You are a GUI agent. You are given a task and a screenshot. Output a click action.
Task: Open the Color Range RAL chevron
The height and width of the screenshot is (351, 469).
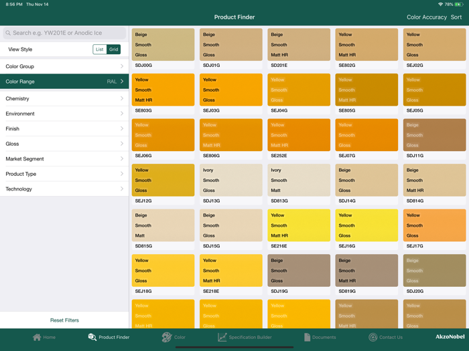122,81
